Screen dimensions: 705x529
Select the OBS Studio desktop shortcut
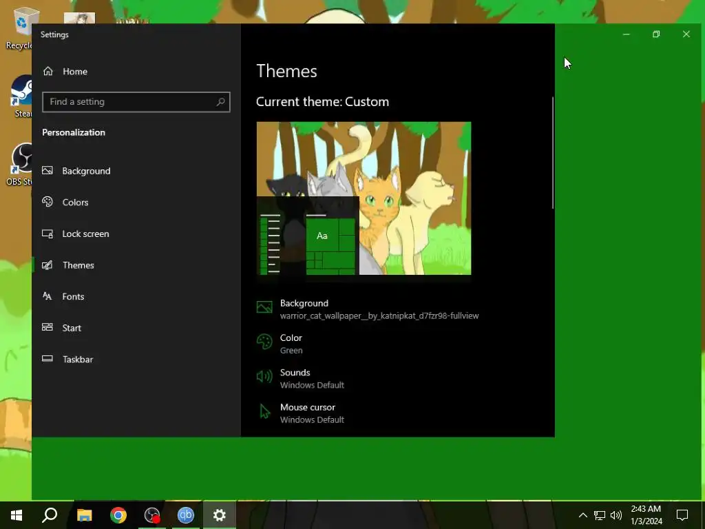click(x=19, y=164)
